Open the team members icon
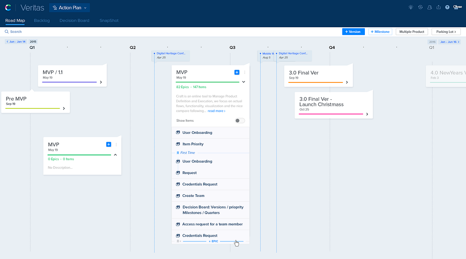Viewport: 466px width, 259px height. click(x=429, y=7)
